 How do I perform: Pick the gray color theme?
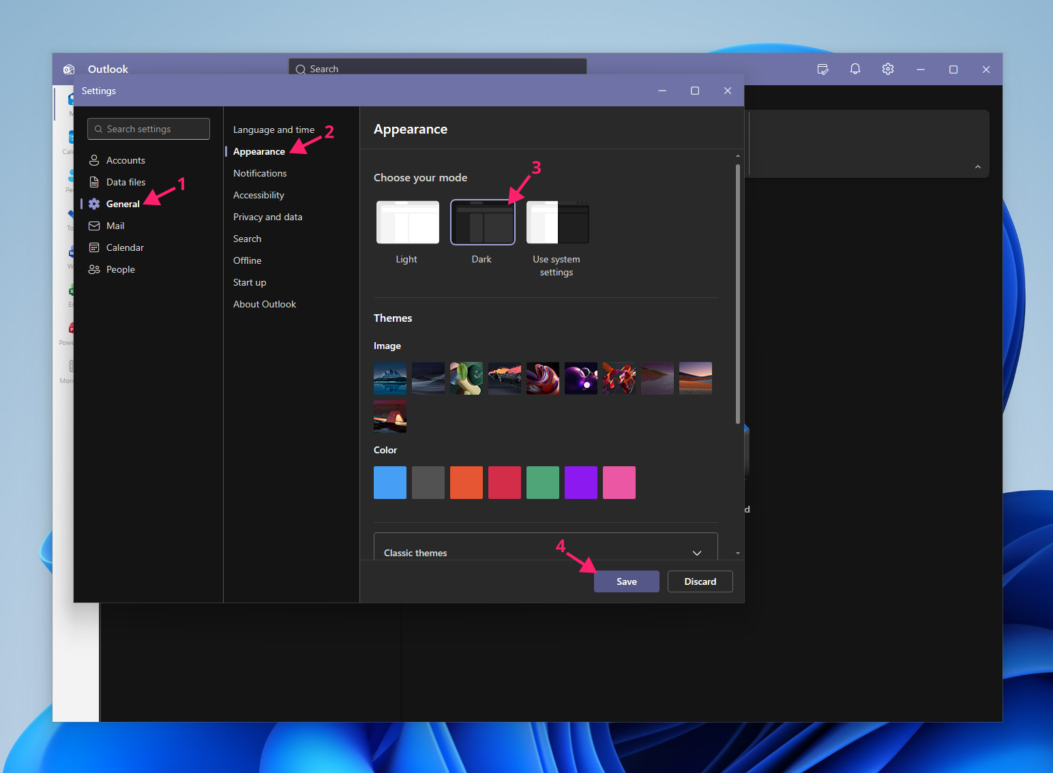tap(428, 483)
